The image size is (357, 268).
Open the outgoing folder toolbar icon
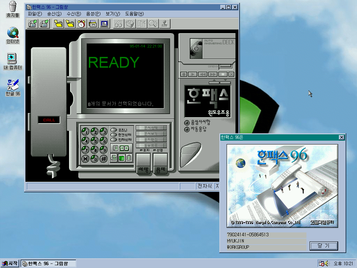click(58, 24)
